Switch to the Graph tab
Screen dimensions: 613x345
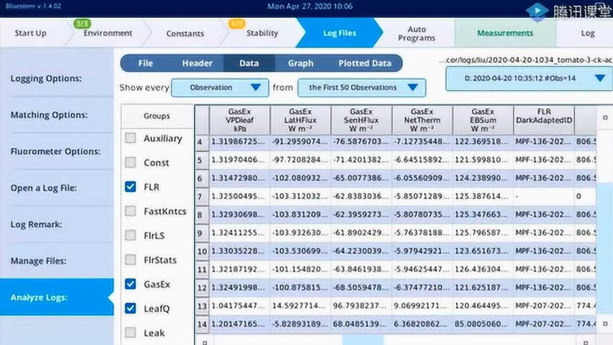click(x=300, y=63)
